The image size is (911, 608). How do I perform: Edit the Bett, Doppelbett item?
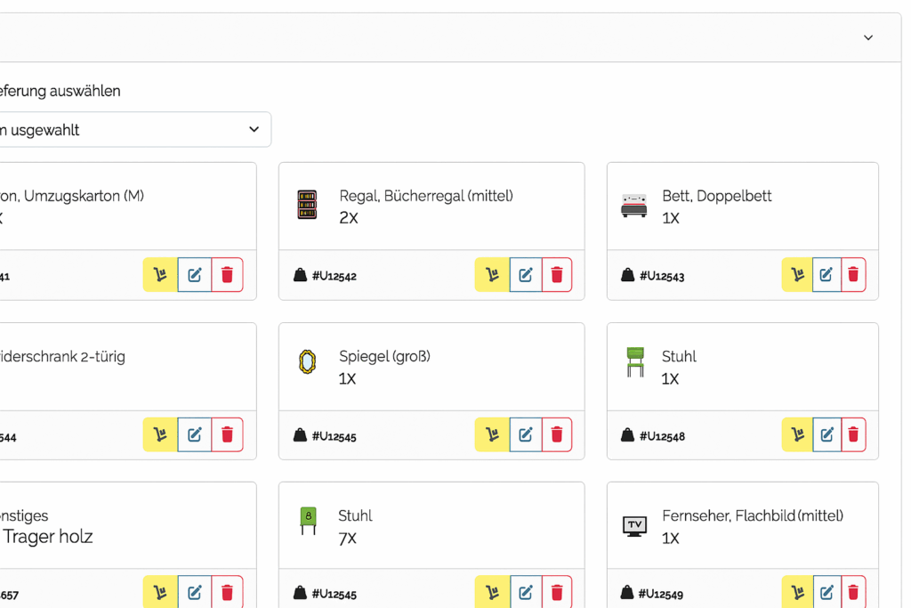coord(826,275)
